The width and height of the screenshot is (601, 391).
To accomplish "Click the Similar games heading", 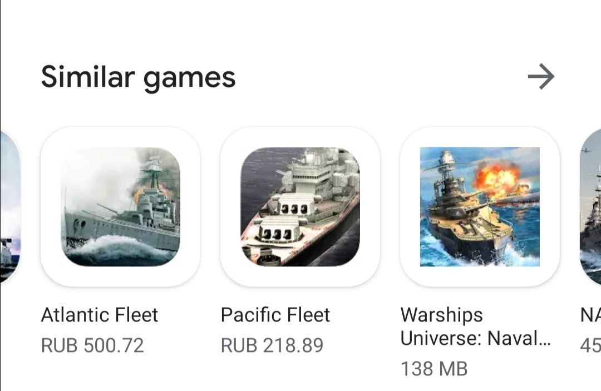I will [x=138, y=77].
